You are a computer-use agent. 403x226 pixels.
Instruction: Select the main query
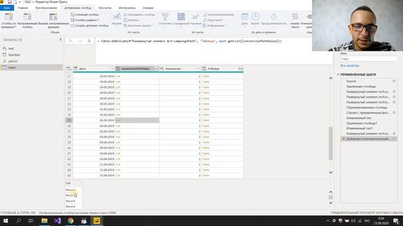31,67
